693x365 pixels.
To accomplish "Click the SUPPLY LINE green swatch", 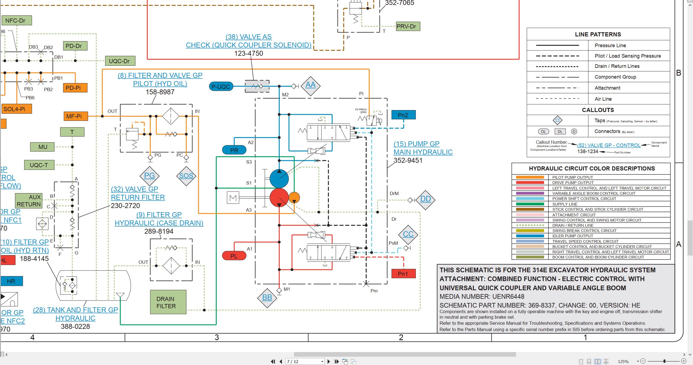I will pyautogui.click(x=530, y=204).
